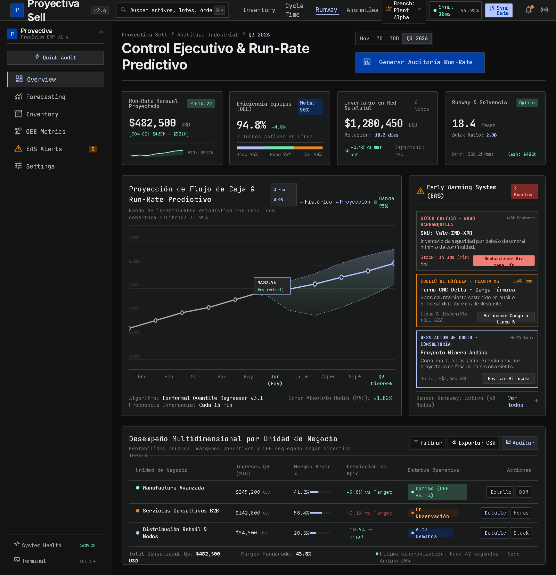Toggle the Histórico chart legend
Screen dimensions: 556x575
click(316, 202)
